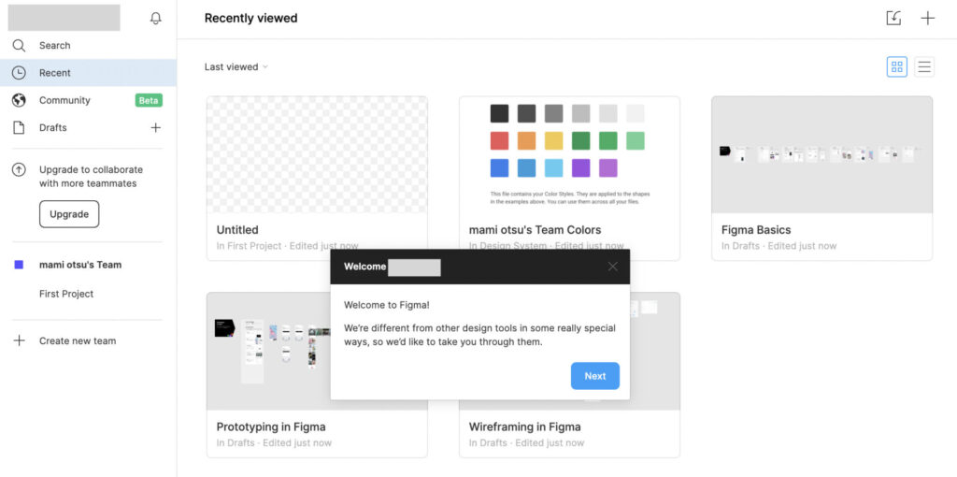
Task: Click red color swatch in Team Colors preview
Action: tap(499, 141)
